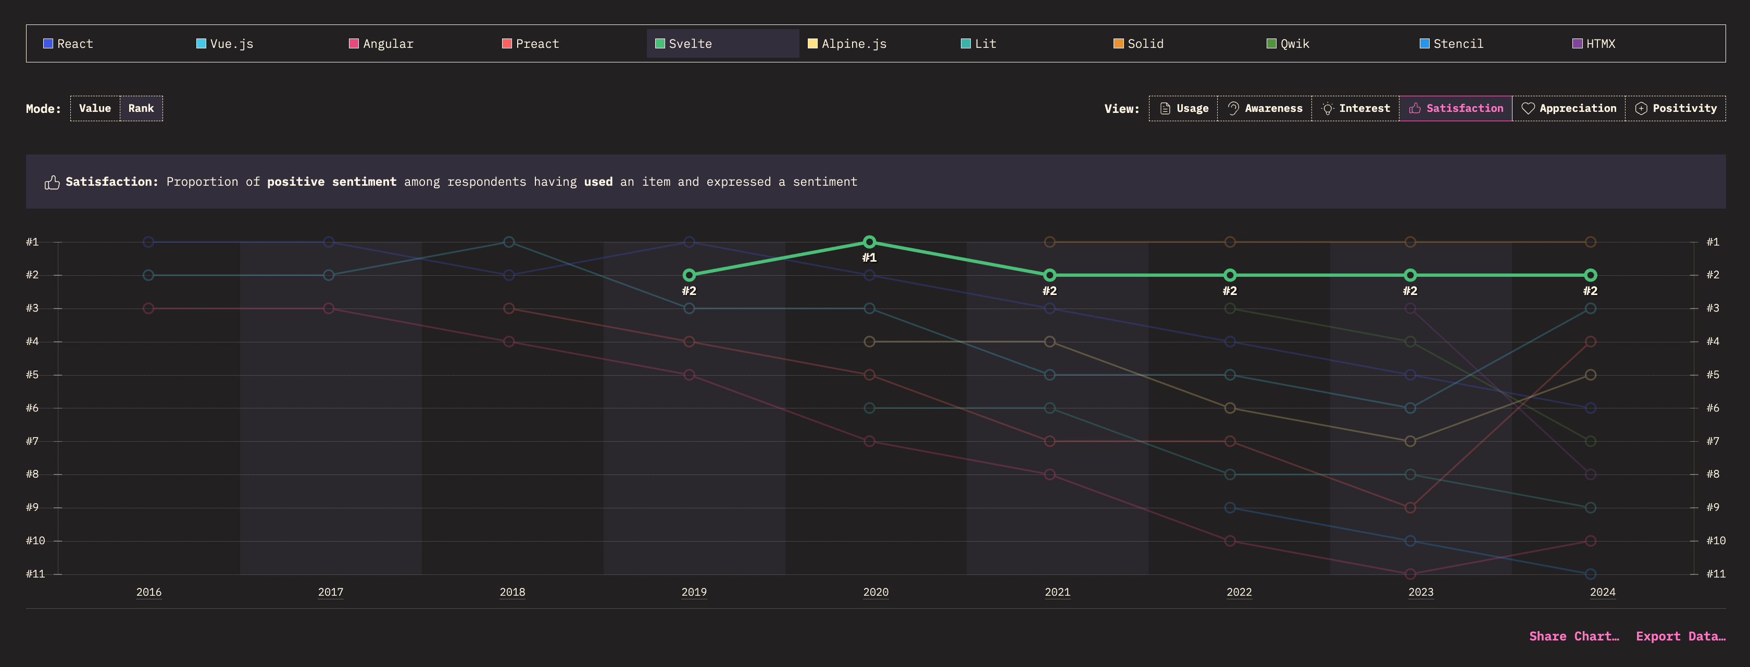This screenshot has width=1750, height=667.
Task: Open the Share Chart link
Action: tap(1574, 636)
